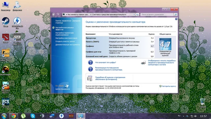
Task: Open Skype from the taskbar
Action: point(33,116)
